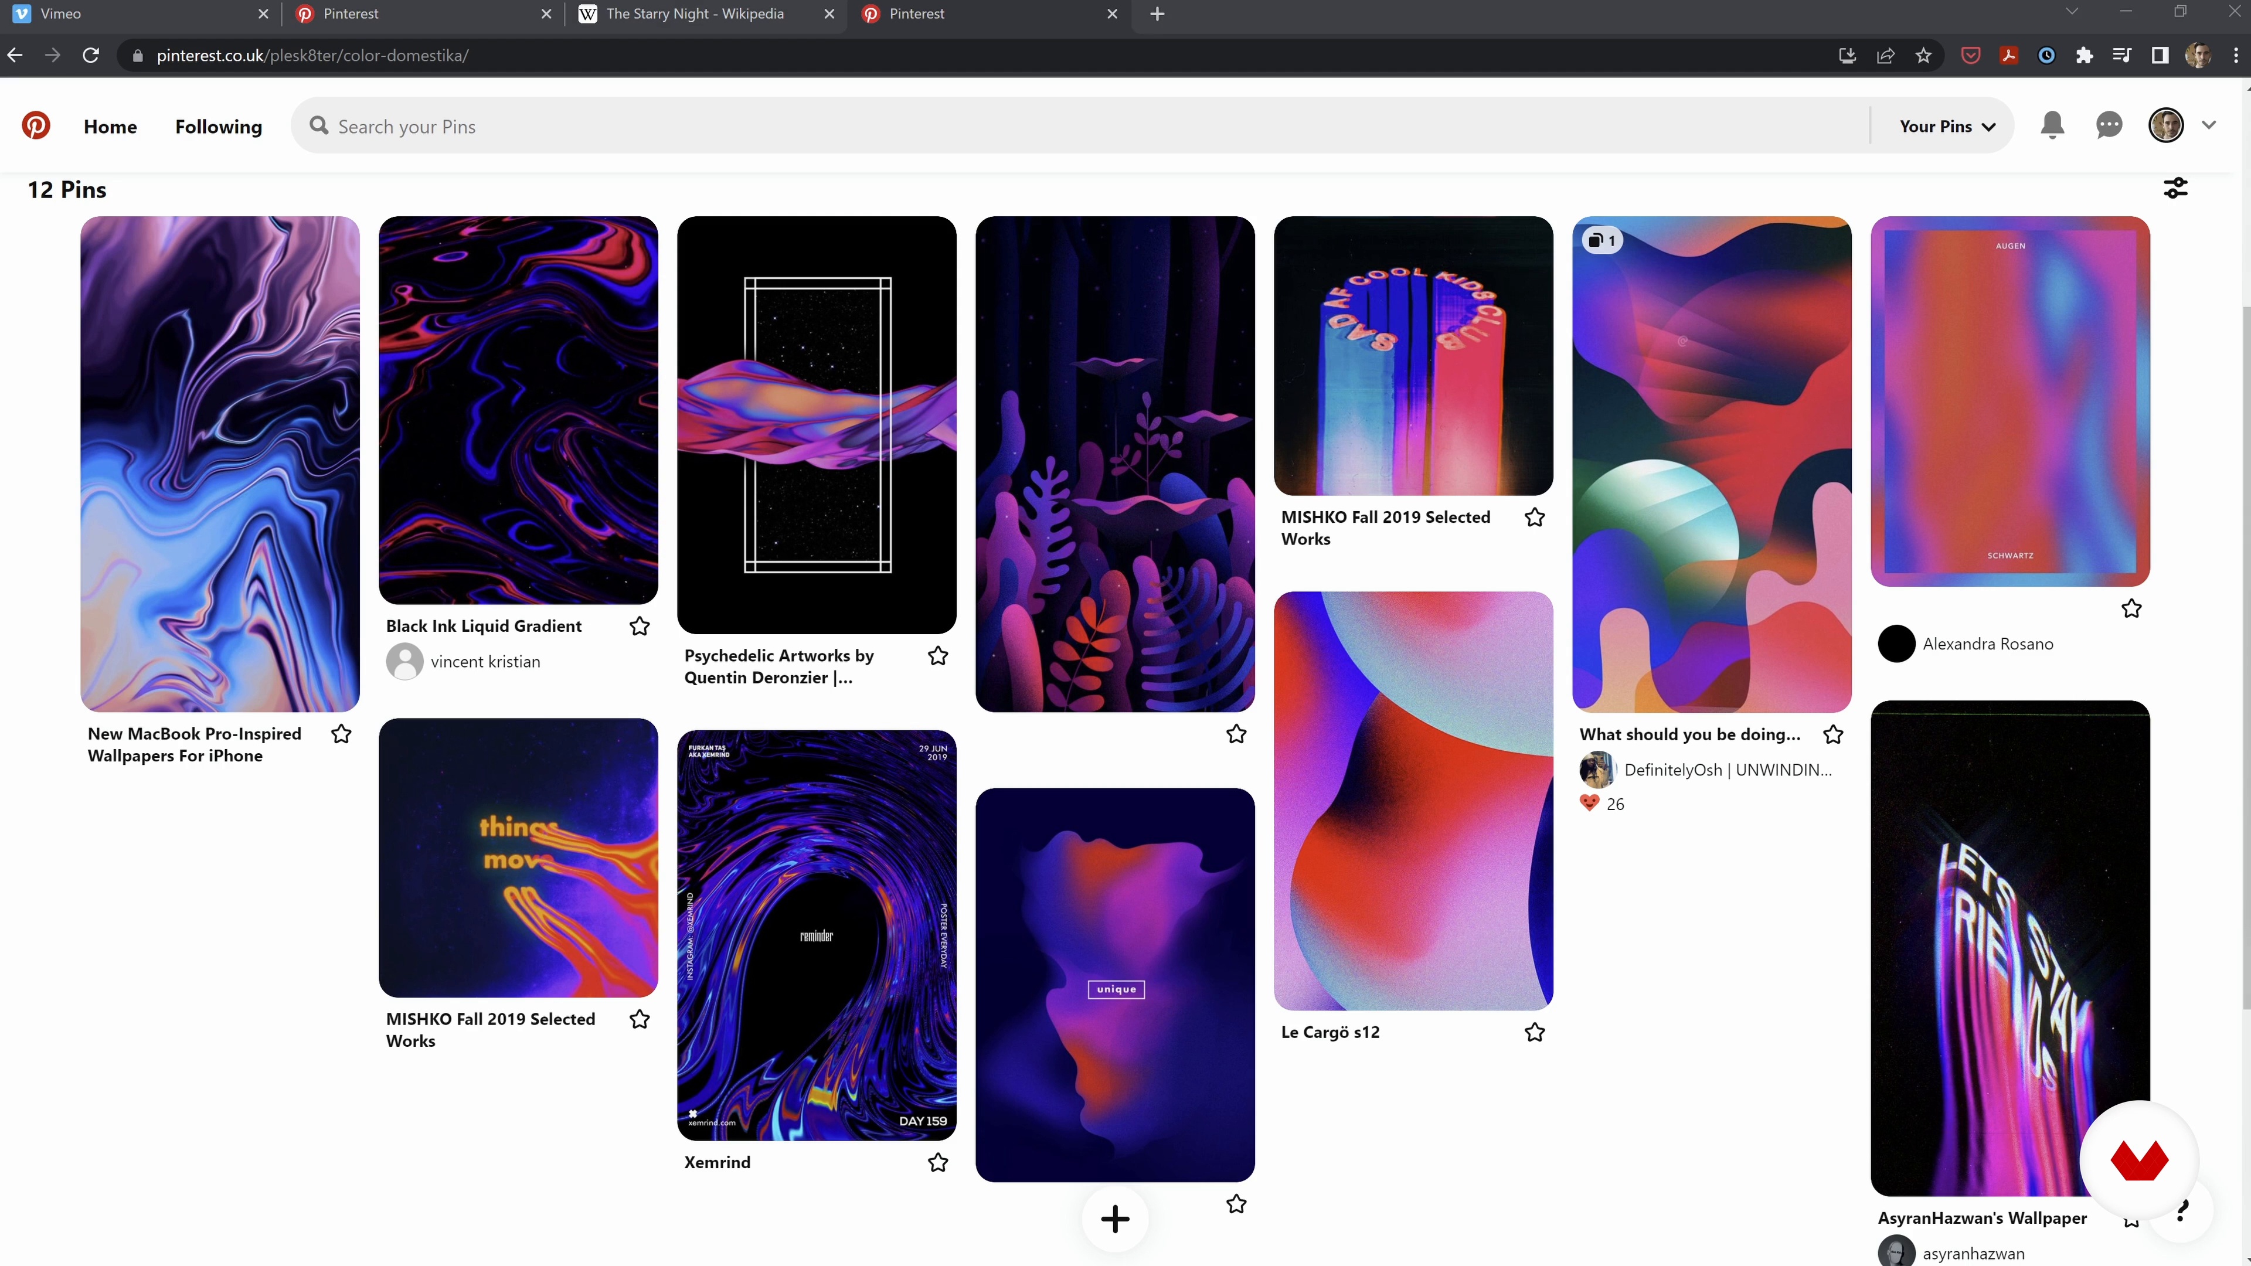Viewport: 2251px width, 1266px height.
Task: Open a new browser tab
Action: click(x=1157, y=14)
